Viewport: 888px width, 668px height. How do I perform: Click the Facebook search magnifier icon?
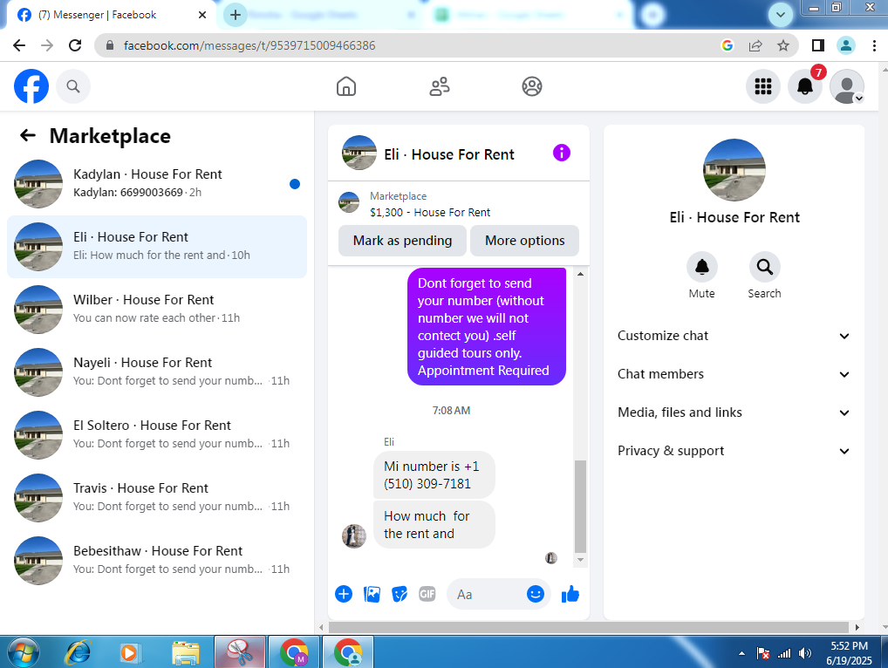point(73,86)
